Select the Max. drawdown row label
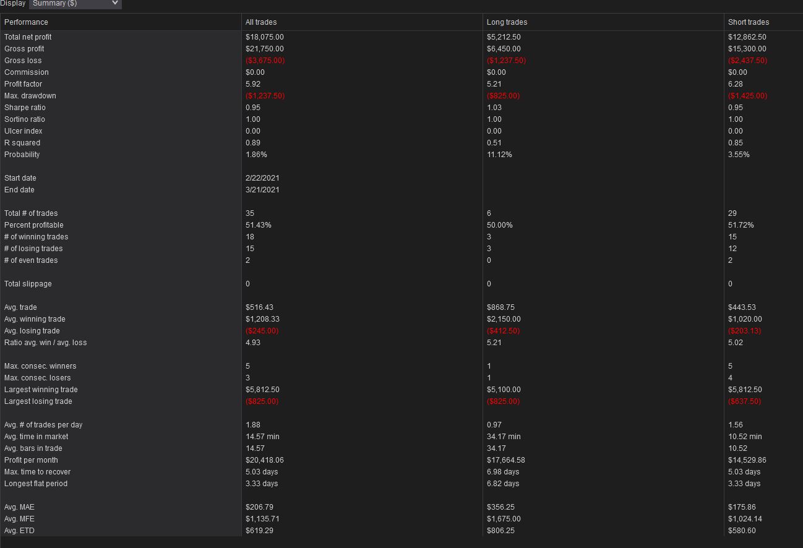 point(30,96)
